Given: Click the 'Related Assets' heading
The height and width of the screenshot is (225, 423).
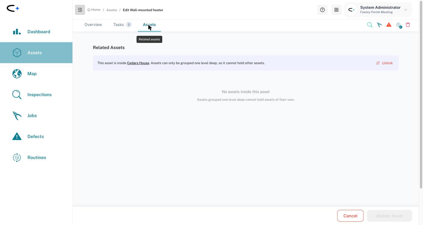Looking at the screenshot, I should (109, 48).
